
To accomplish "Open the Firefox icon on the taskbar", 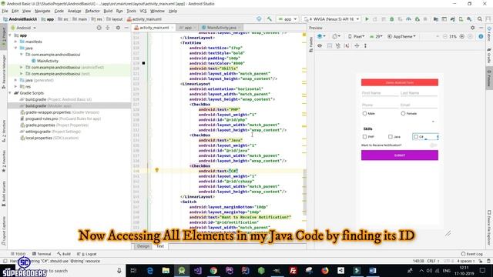I will pyautogui.click(x=325, y=270).
